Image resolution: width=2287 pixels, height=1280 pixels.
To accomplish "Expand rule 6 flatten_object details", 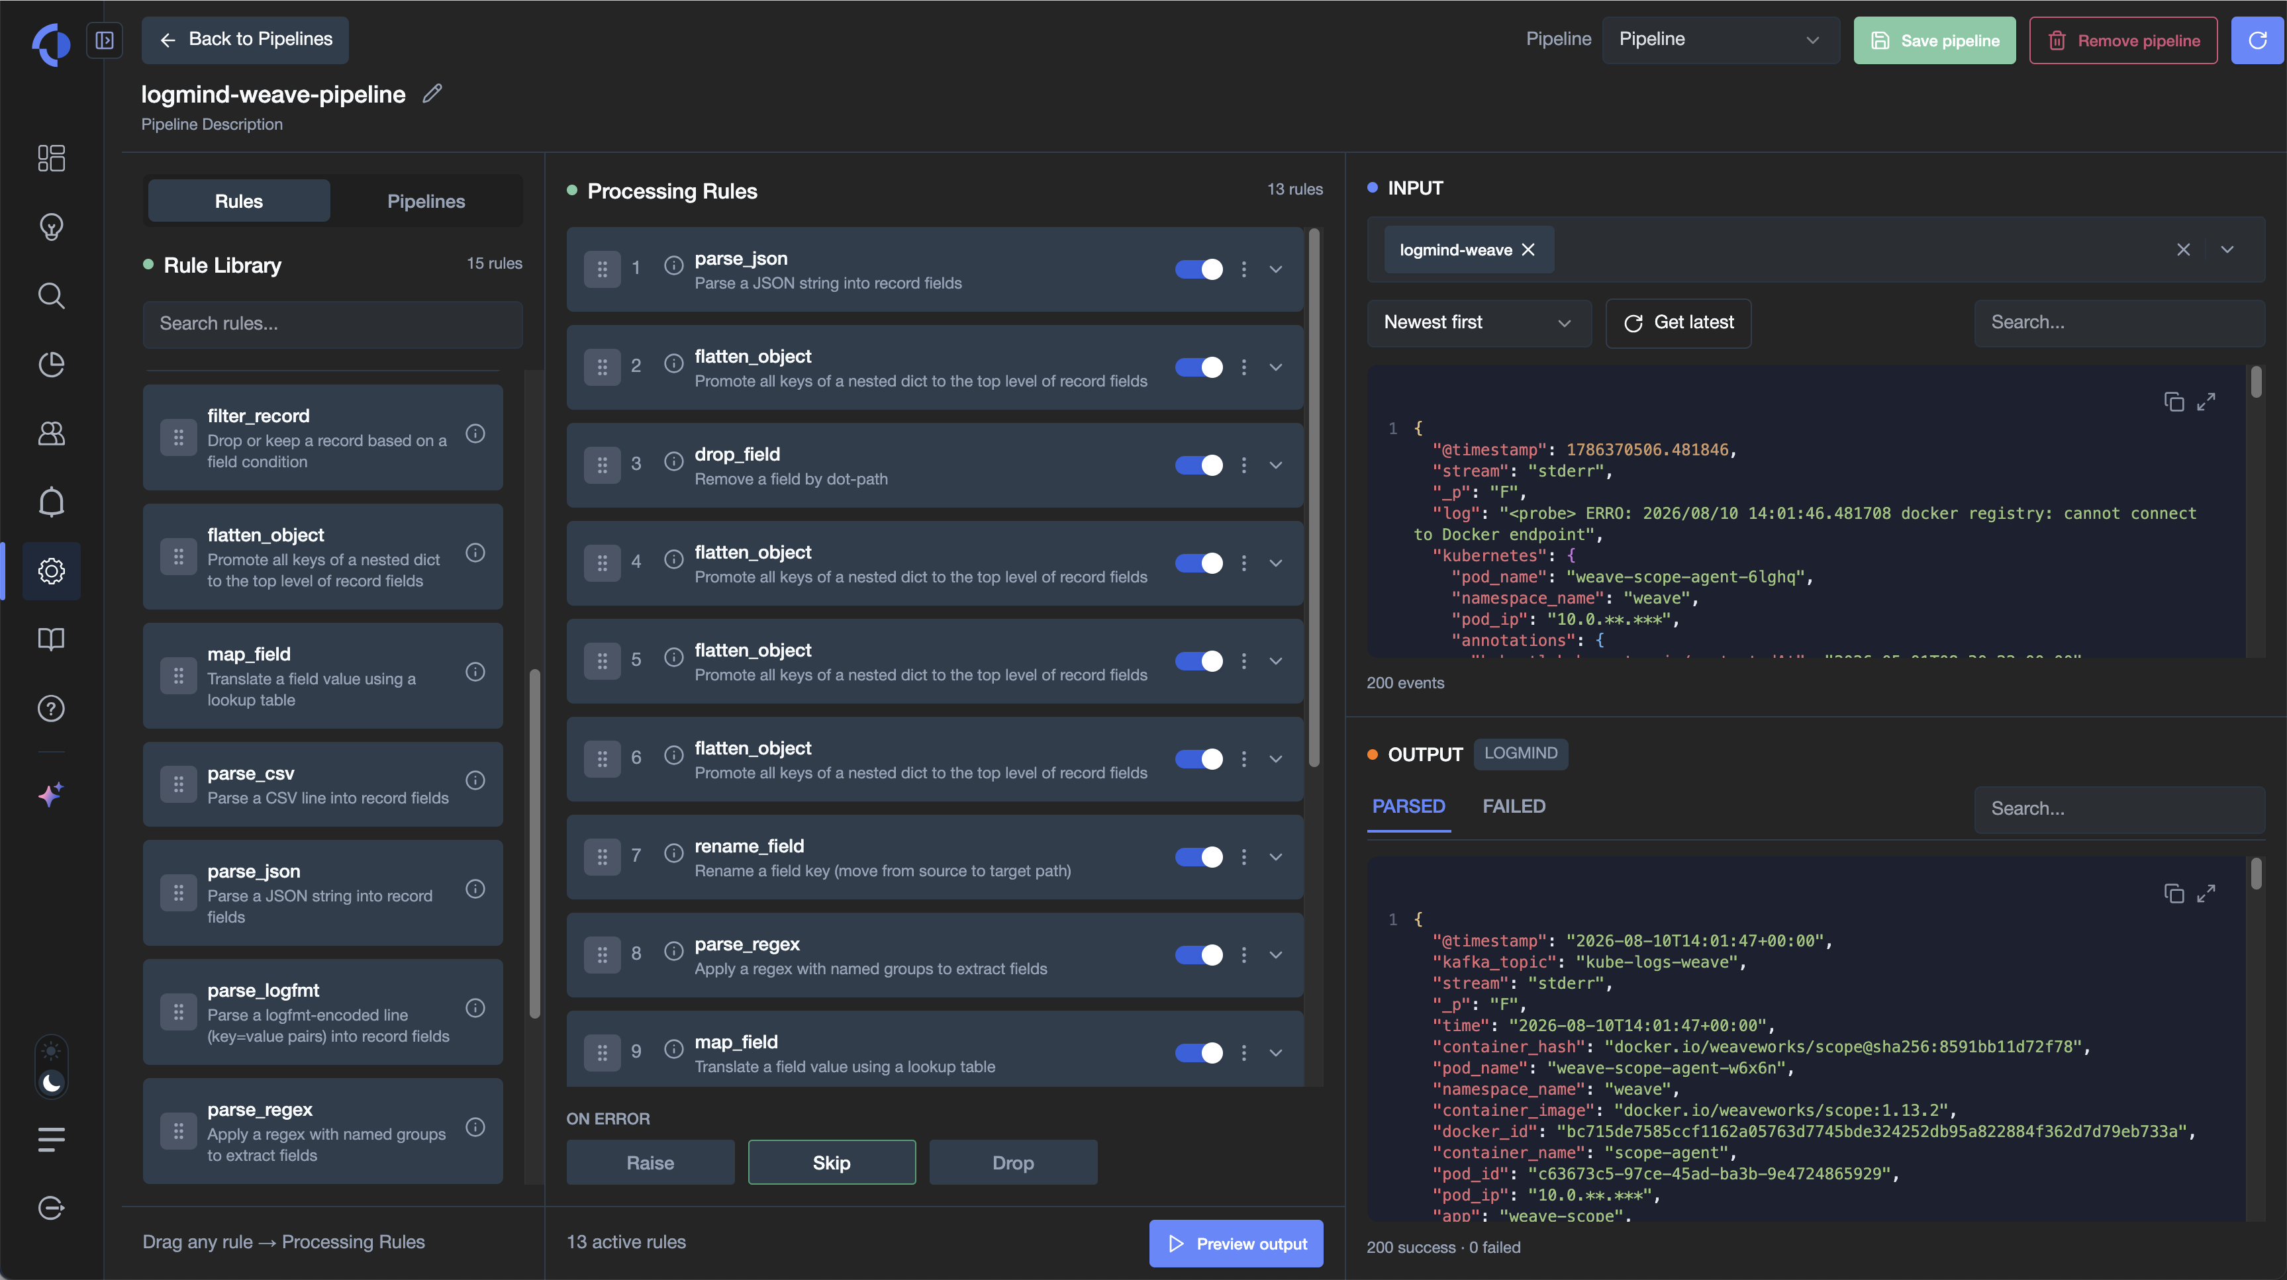I will tap(1276, 759).
